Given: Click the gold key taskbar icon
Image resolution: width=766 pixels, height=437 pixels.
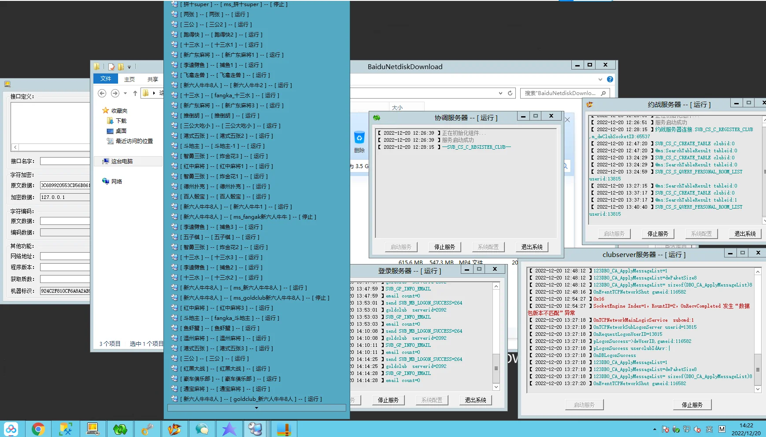Looking at the screenshot, I should point(147,429).
